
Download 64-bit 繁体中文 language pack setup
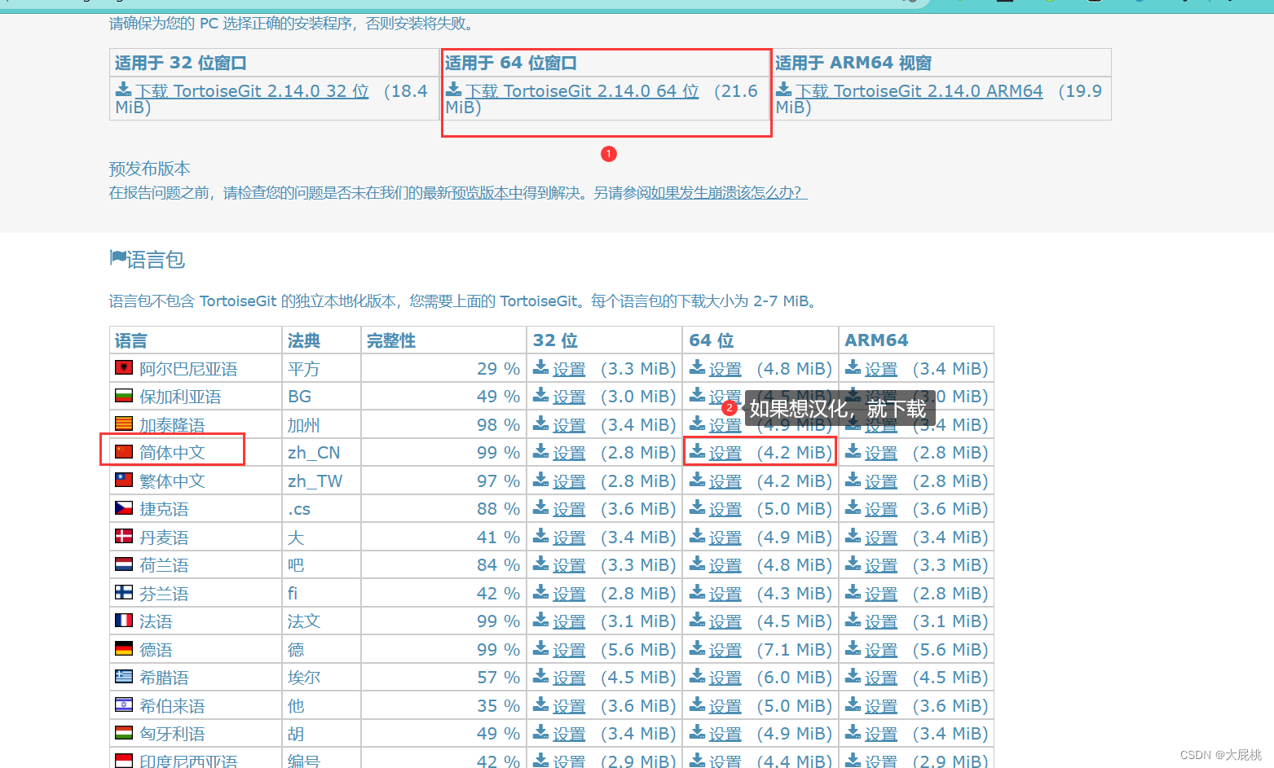tap(725, 481)
